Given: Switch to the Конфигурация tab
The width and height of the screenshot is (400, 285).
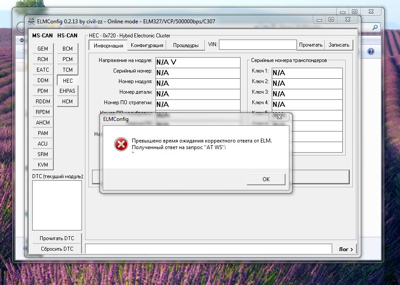Looking at the screenshot, I should 147,45.
